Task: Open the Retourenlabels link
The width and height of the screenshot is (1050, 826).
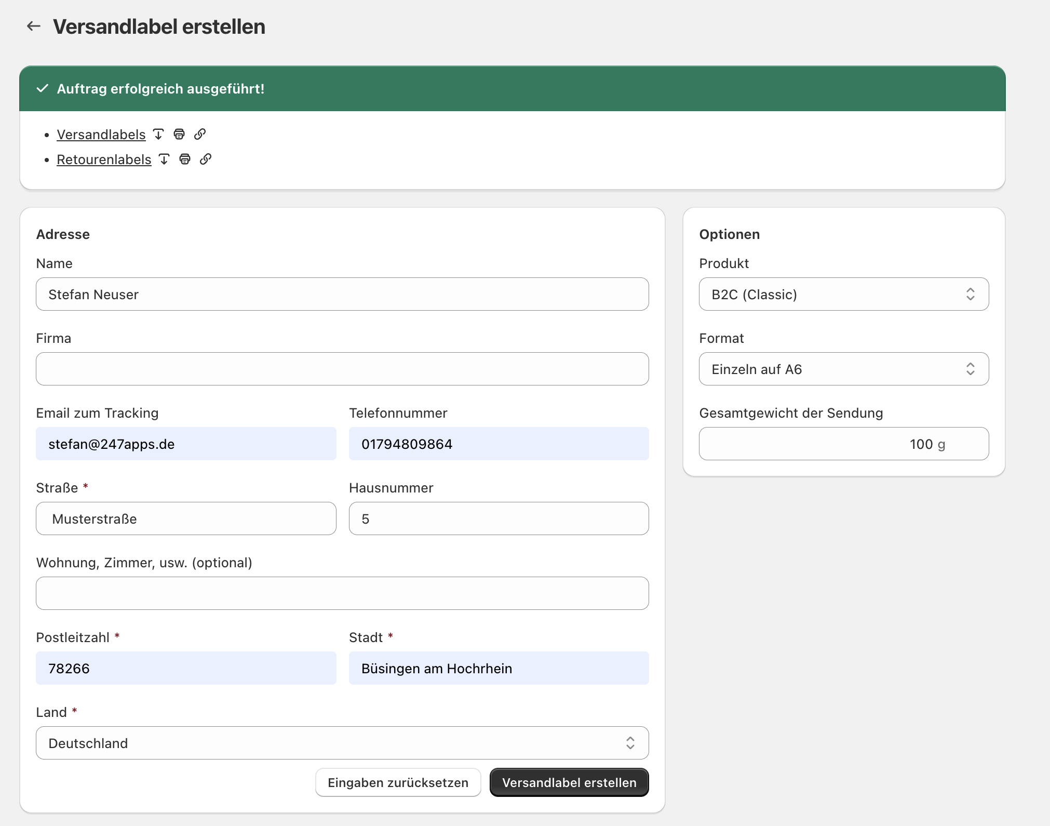Action: (104, 159)
